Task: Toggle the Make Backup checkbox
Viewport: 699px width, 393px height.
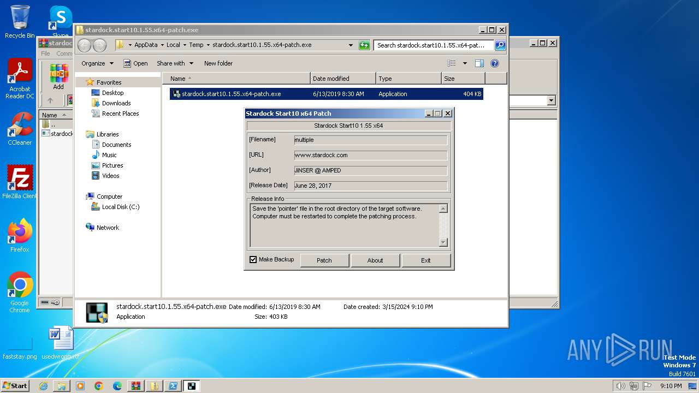Action: (253, 260)
